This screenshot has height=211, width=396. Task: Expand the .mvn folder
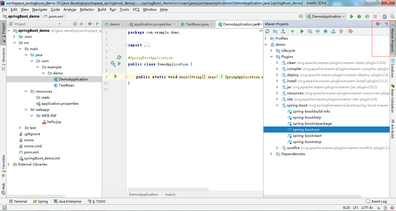(14, 37)
